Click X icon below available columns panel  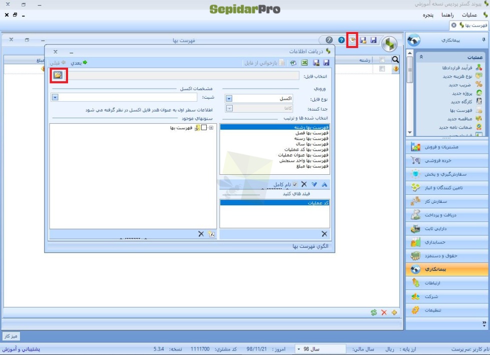tap(201, 234)
